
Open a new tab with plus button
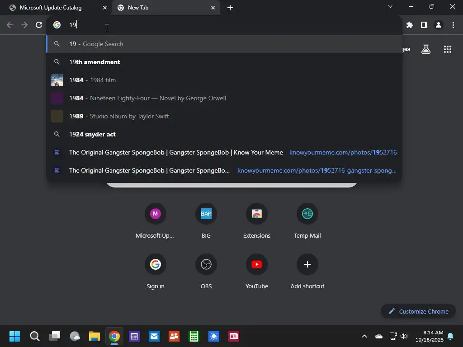(230, 8)
